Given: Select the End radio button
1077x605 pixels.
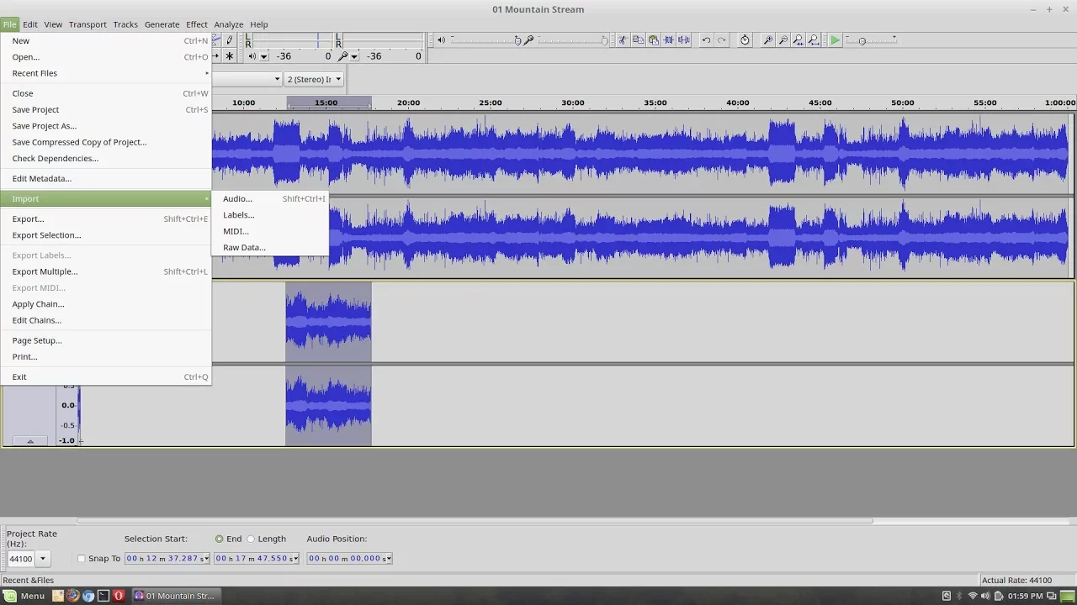Looking at the screenshot, I should point(220,539).
